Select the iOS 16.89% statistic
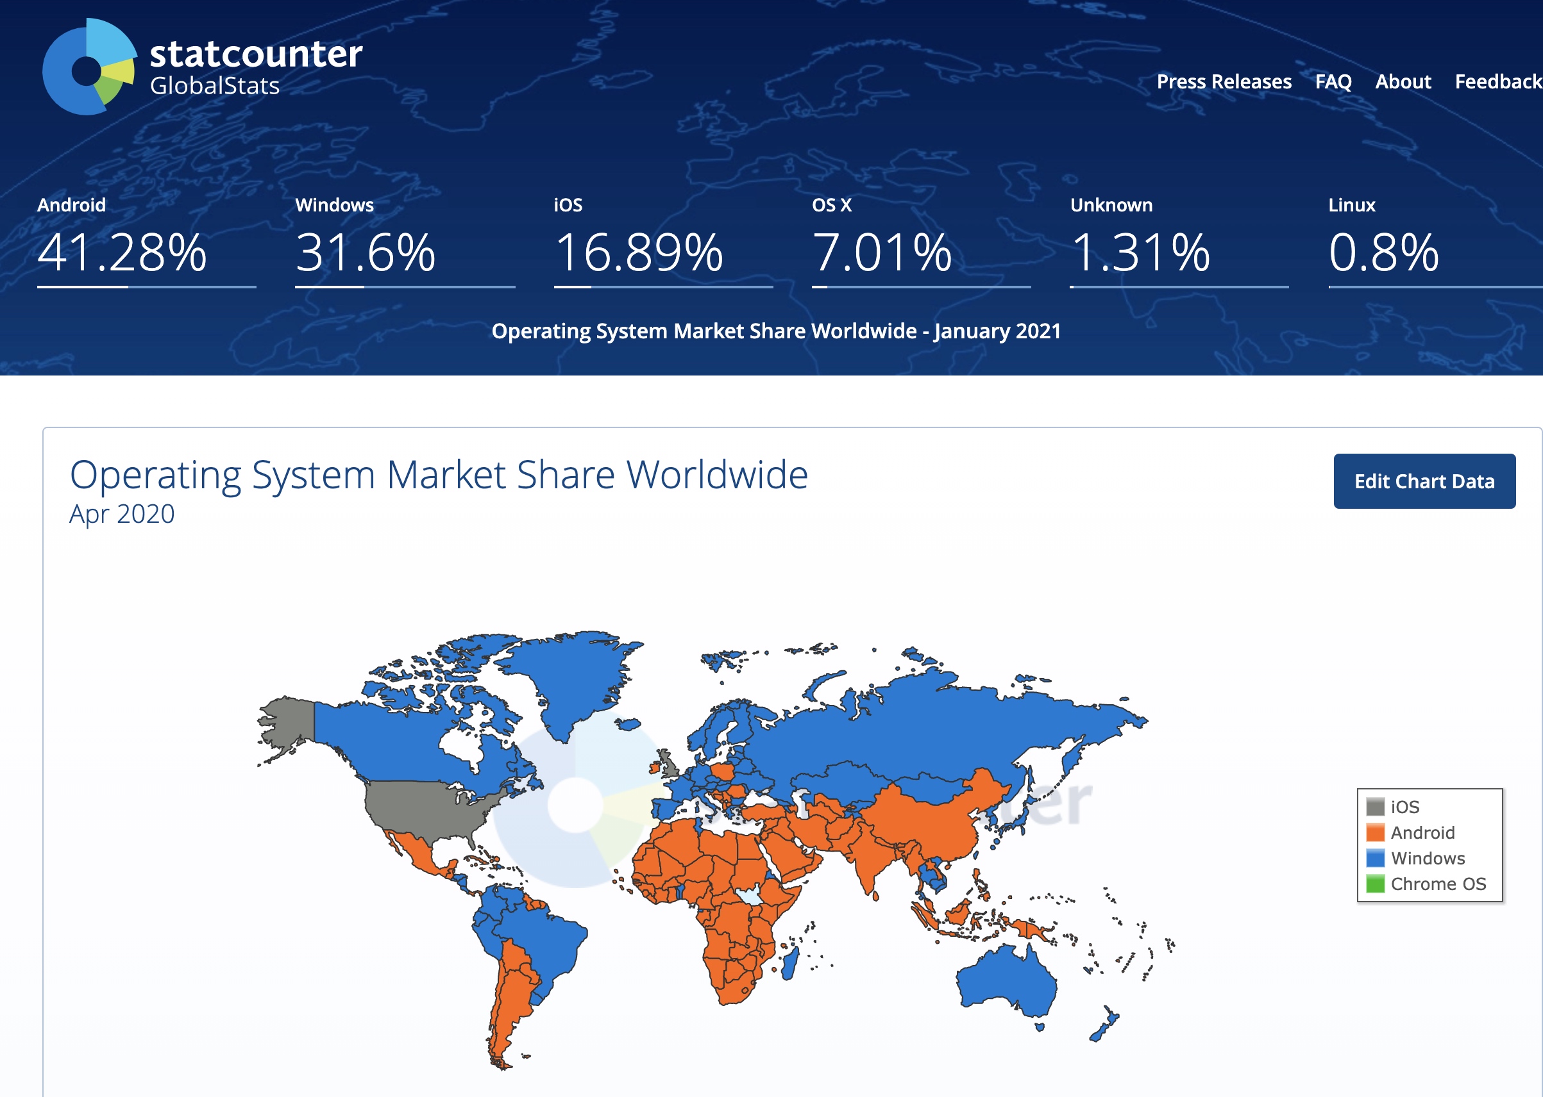Screen dimensions: 1543x1097 (639, 252)
